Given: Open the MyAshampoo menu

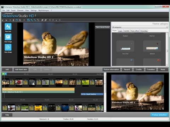Looking at the screenshot, I should pos(44,11).
